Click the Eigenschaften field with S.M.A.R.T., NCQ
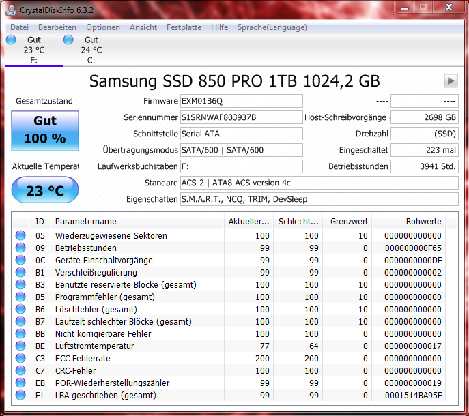 pos(319,199)
